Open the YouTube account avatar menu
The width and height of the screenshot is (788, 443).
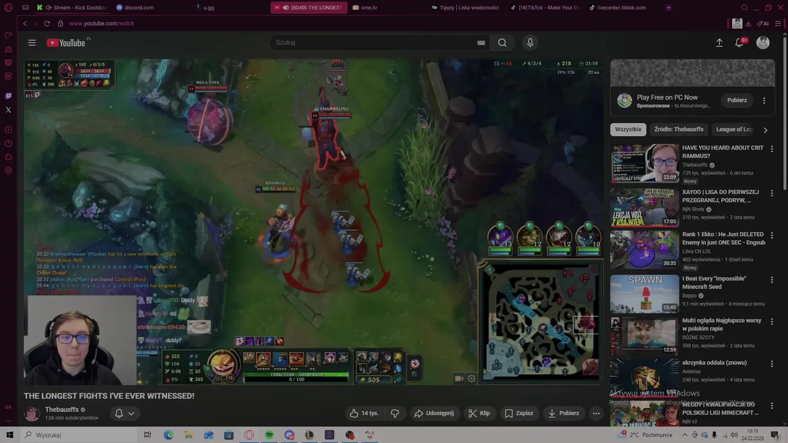(763, 42)
